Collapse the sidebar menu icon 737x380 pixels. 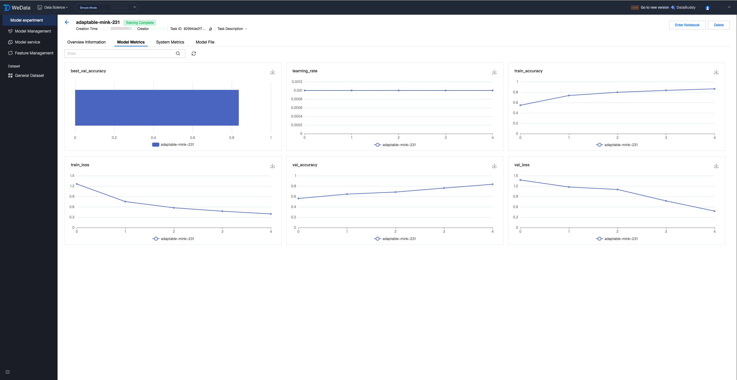pyautogui.click(x=7, y=372)
